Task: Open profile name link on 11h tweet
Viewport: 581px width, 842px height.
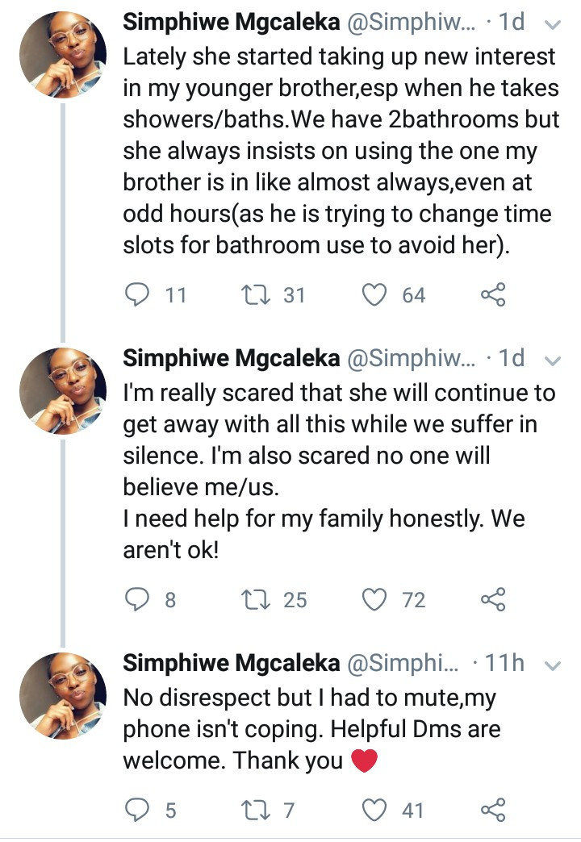Action: [x=231, y=664]
